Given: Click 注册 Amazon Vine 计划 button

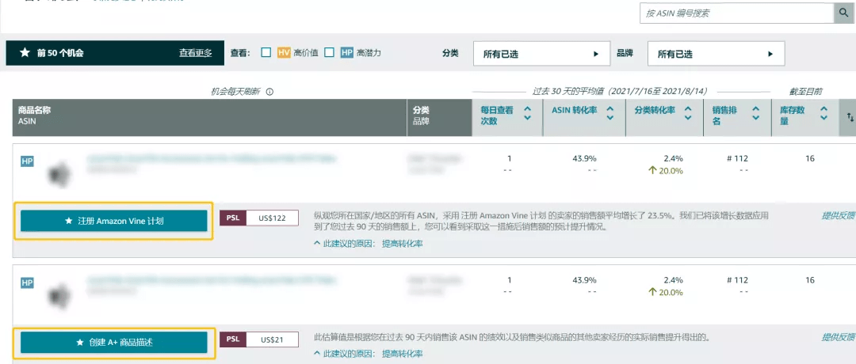Looking at the screenshot, I should 114,222.
